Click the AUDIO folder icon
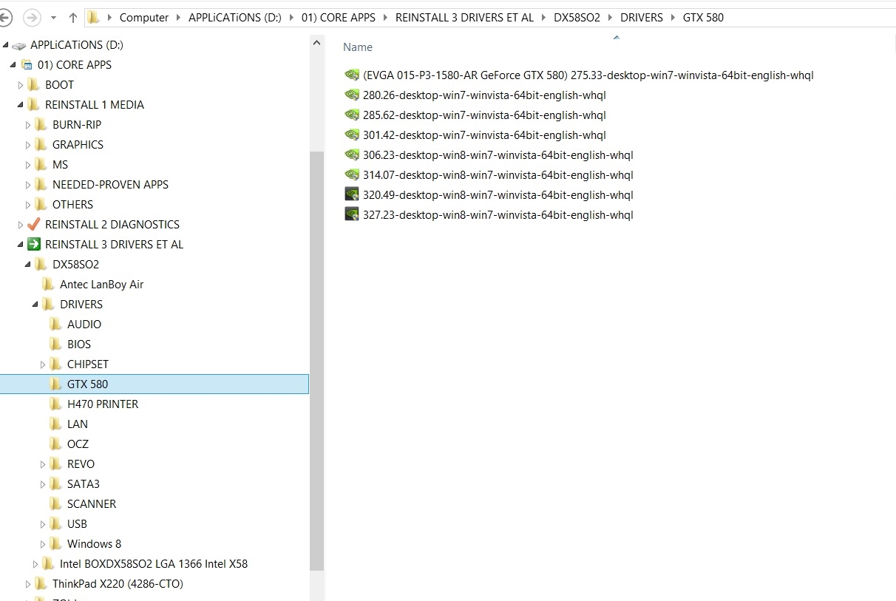The width and height of the screenshot is (896, 601). tap(56, 325)
